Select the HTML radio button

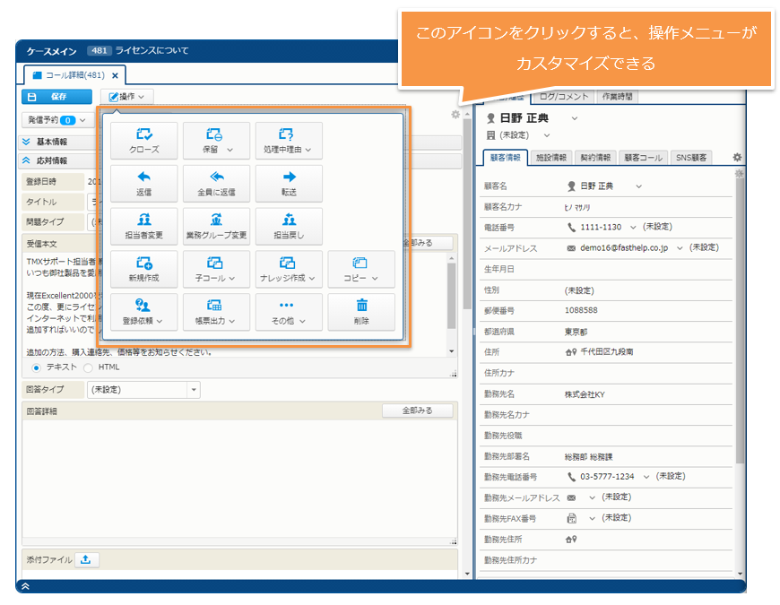[88, 367]
